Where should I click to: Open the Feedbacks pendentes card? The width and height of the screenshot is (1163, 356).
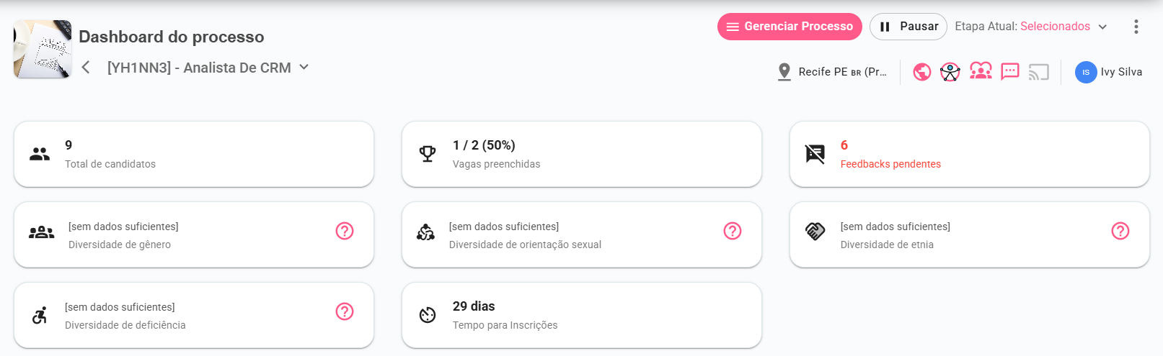[969, 154]
